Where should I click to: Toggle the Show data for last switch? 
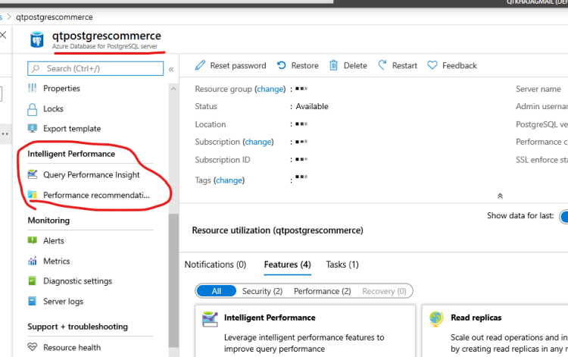[x=563, y=217]
